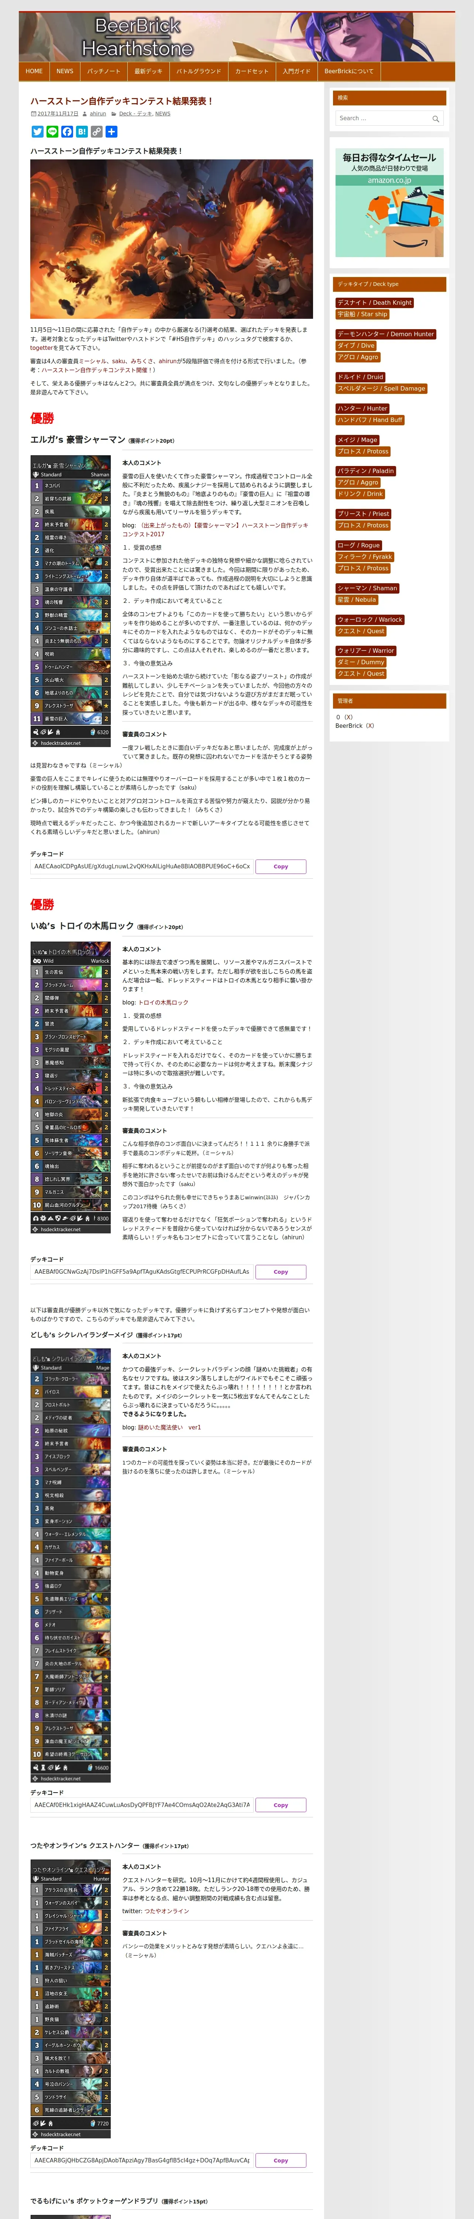Open the スペルダメージ / Spell Damage tag
The width and height of the screenshot is (474, 2219).
point(380,388)
